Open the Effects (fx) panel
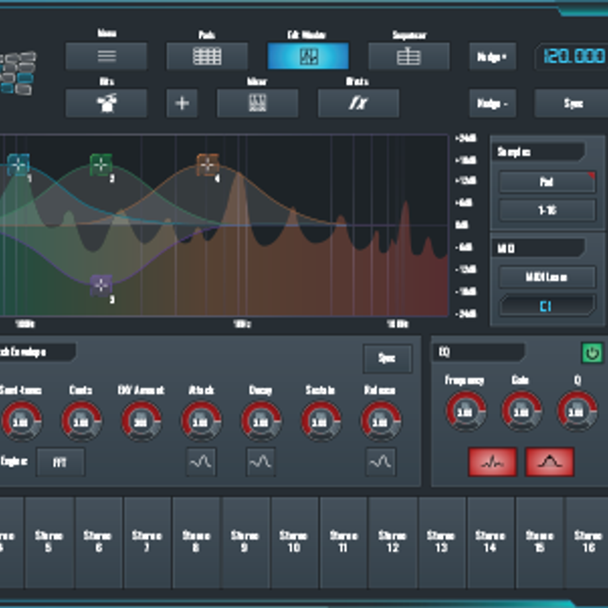Image resolution: width=608 pixels, height=608 pixels. [x=358, y=103]
